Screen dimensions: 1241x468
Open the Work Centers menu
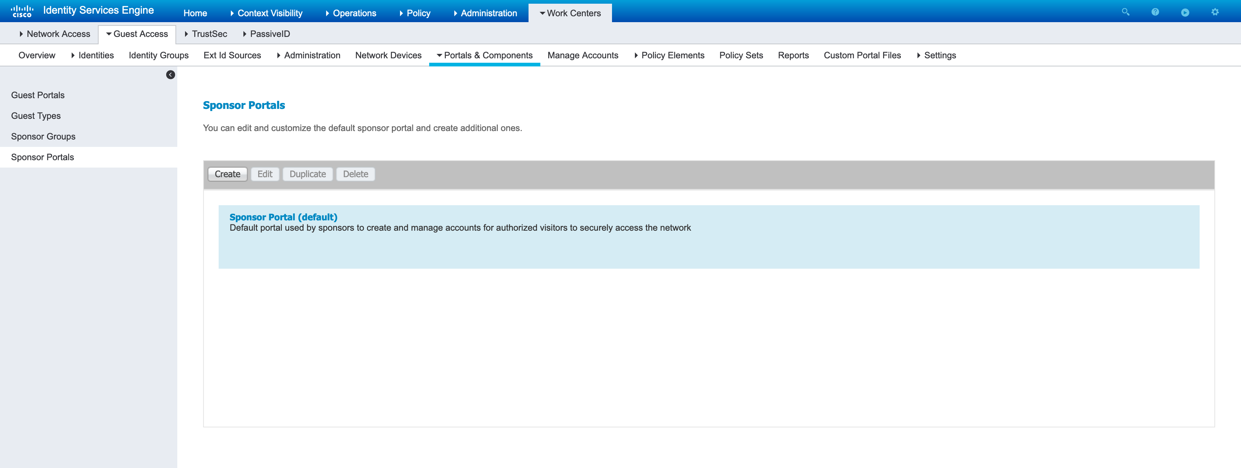pyautogui.click(x=570, y=13)
